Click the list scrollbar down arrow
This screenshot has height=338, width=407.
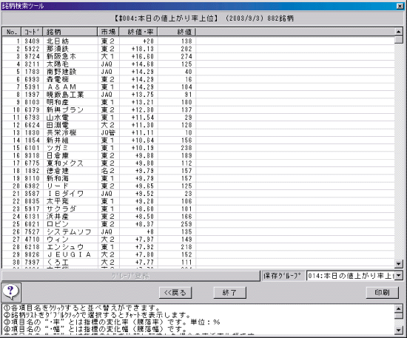399,264
